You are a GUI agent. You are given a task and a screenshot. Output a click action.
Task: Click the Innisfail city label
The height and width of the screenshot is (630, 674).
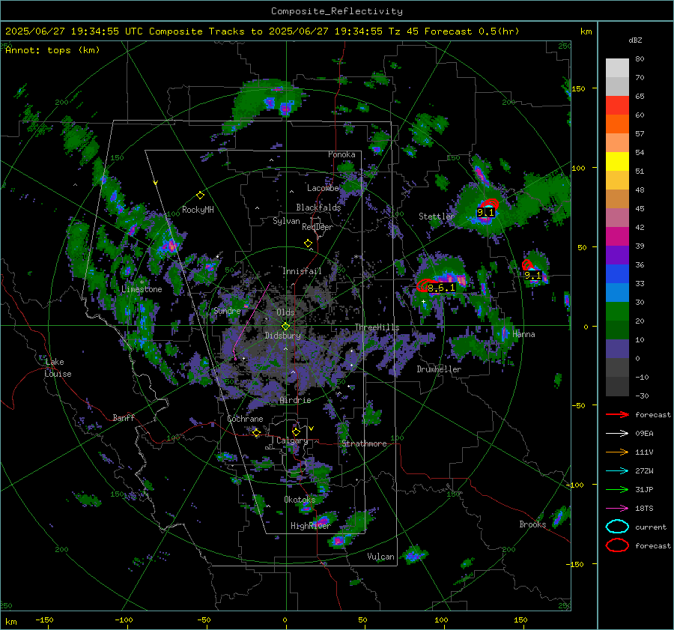302,271
